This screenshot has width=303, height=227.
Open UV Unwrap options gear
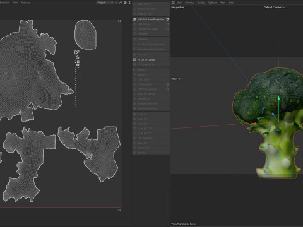pos(168,24)
